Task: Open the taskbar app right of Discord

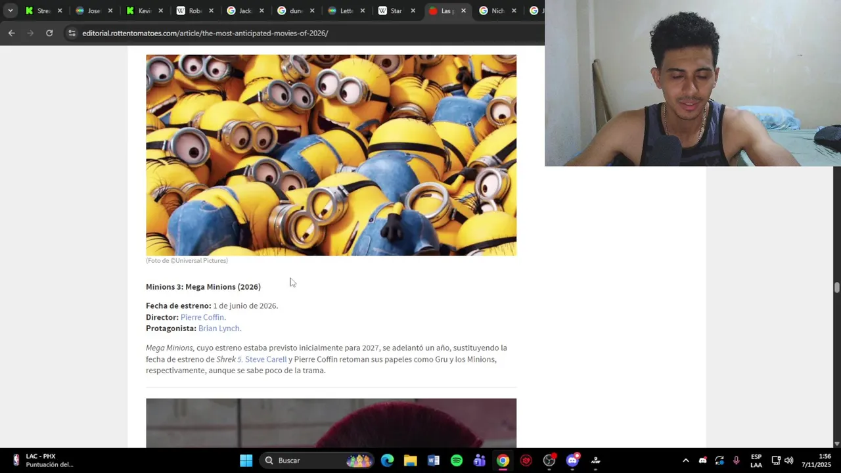Action: pos(595,461)
